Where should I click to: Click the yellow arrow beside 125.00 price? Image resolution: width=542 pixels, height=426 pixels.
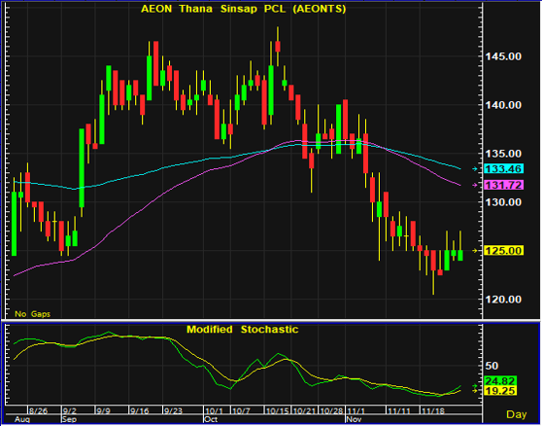(475, 250)
